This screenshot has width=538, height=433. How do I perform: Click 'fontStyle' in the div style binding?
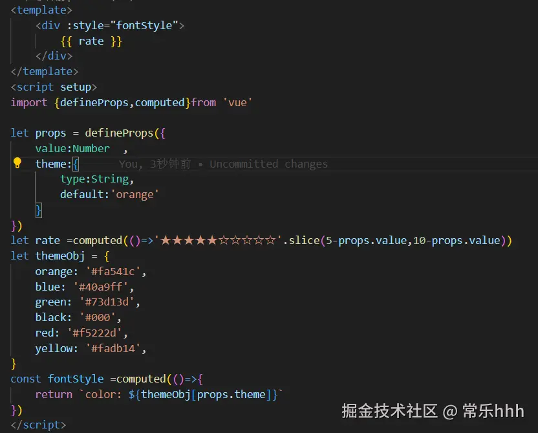pyautogui.click(x=144, y=25)
